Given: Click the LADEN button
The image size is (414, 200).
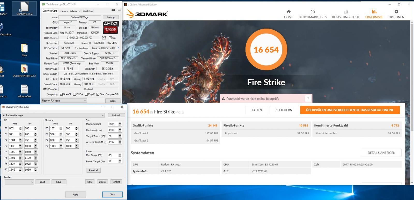Looking at the screenshot, I should coord(257,110).
